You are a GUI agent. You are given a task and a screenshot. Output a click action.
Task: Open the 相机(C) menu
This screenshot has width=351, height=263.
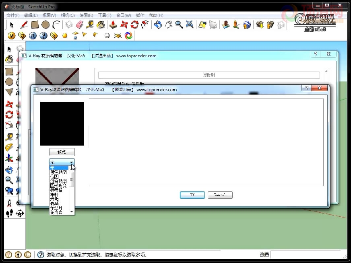tap(68, 15)
